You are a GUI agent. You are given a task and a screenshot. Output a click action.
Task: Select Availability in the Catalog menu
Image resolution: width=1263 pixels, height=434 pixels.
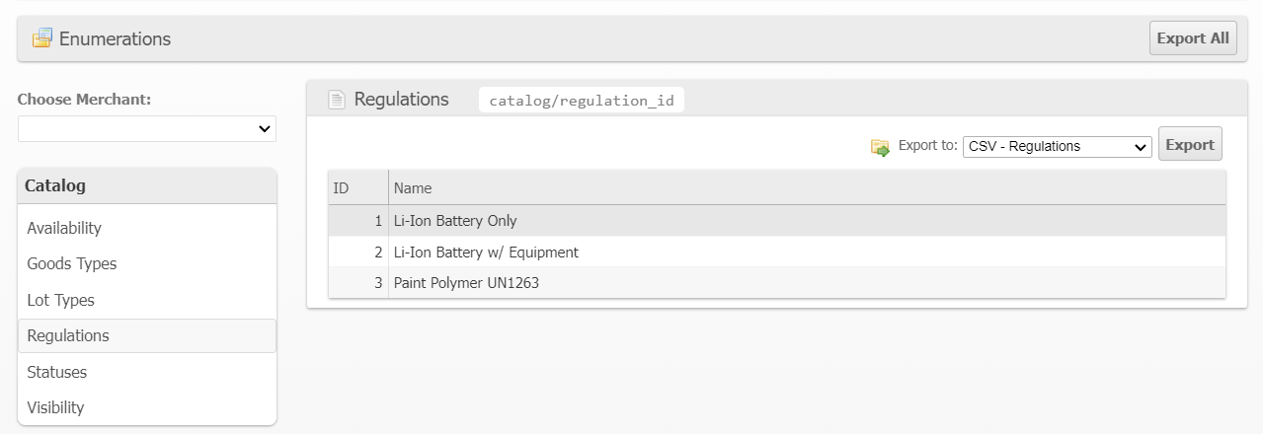pyautogui.click(x=64, y=228)
